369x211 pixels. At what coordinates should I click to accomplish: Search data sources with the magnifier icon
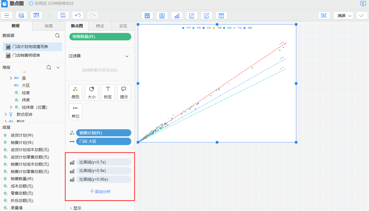pos(57,36)
